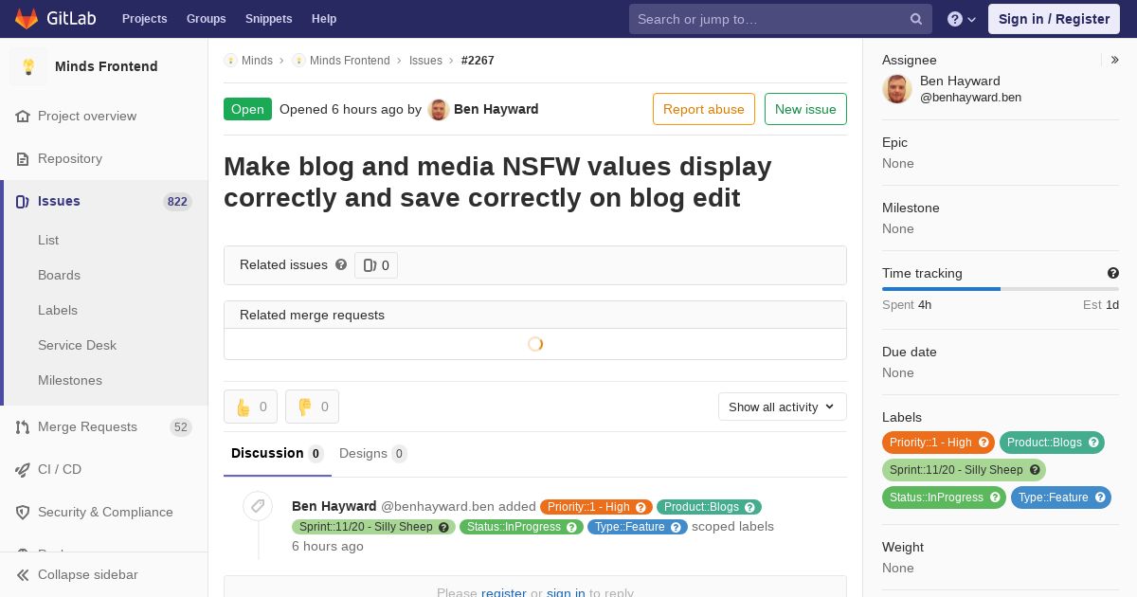
Task: Click the help icon on sidebar Status::InProgress label
Action: coord(995,497)
